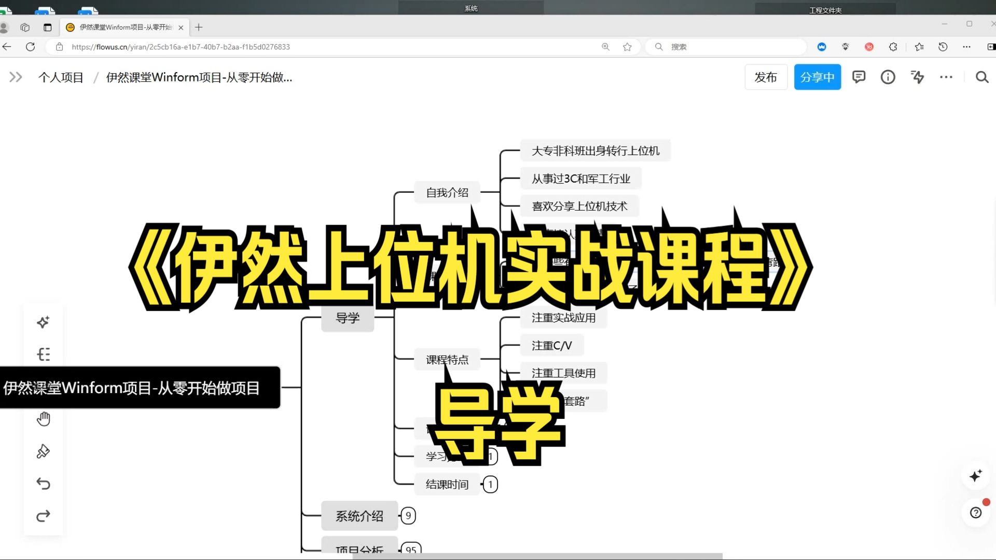The width and height of the screenshot is (996, 560).
Task: Open browser settings ellipsis menu
Action: [x=966, y=47]
